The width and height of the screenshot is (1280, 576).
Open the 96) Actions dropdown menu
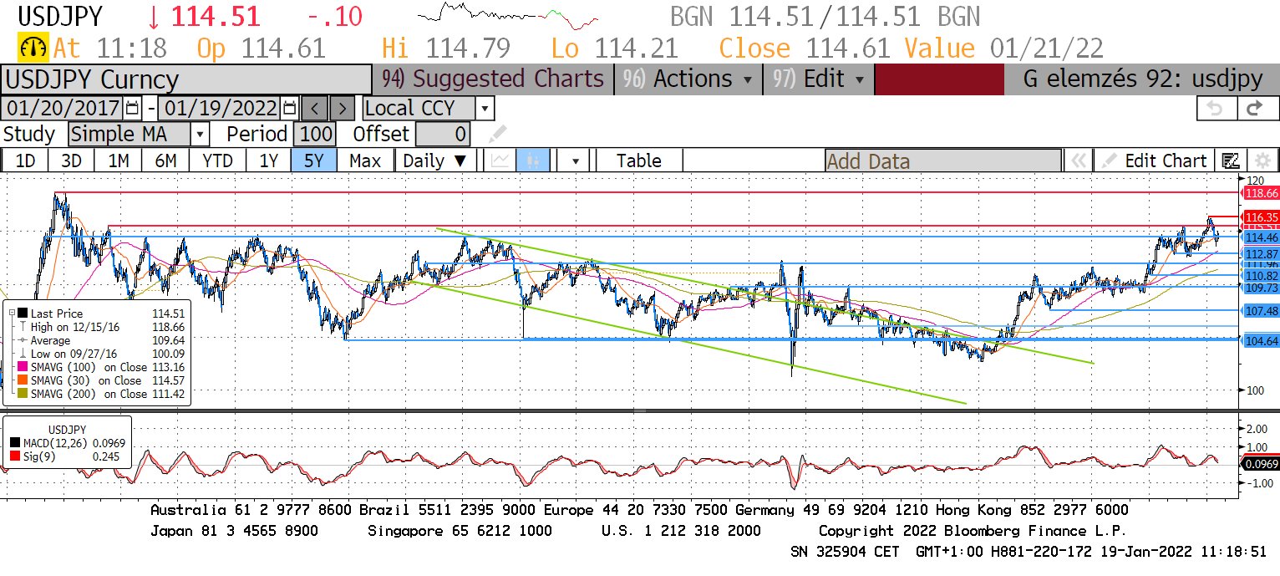tap(689, 79)
